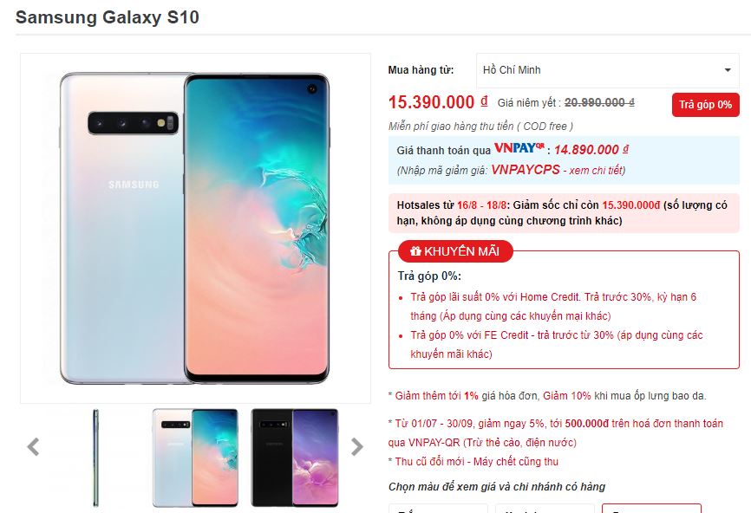
Task: Choose the middle color option box
Action: (545, 508)
